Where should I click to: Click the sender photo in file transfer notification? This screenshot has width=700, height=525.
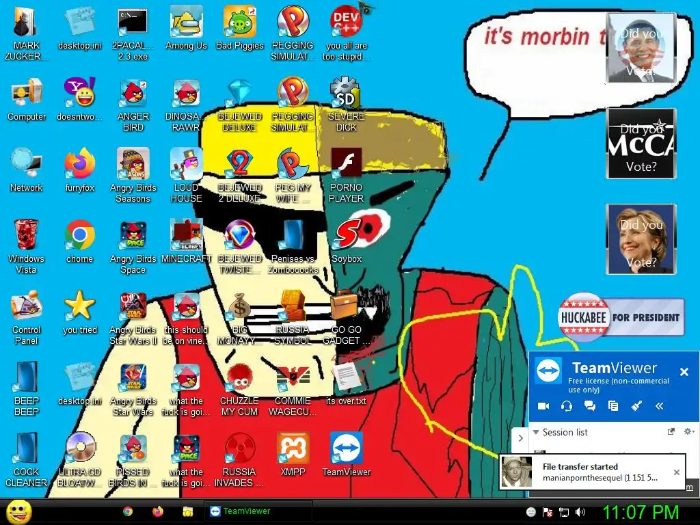[517, 472]
